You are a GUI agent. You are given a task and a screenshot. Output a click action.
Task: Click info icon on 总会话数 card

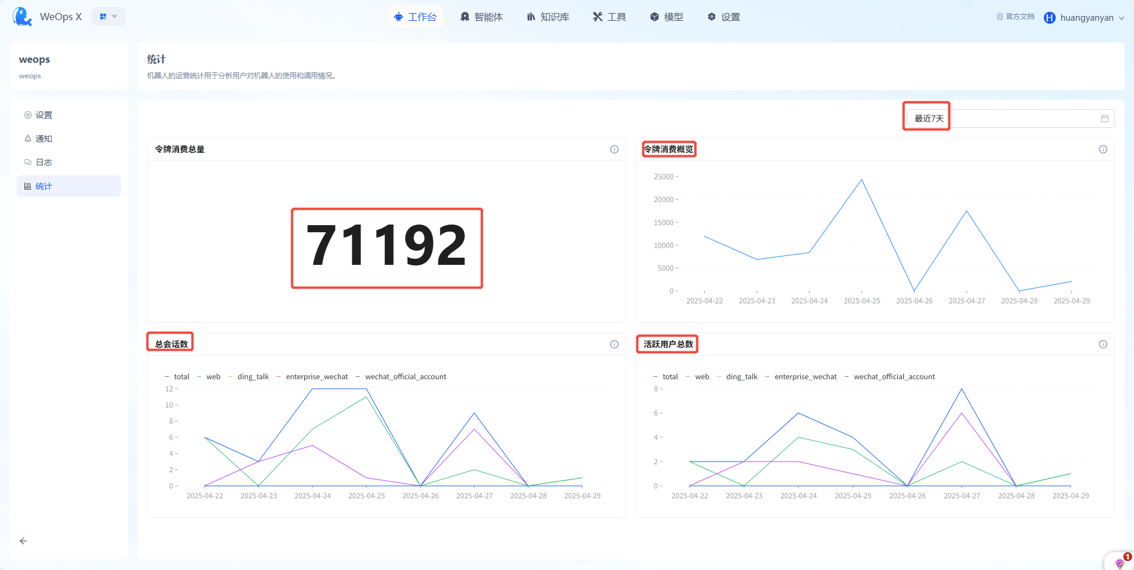[614, 344]
